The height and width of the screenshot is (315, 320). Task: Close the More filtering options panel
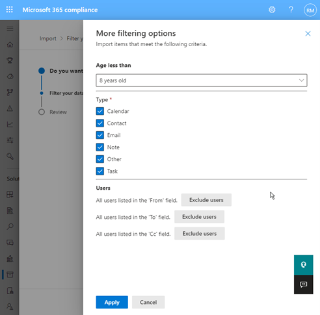308,34
